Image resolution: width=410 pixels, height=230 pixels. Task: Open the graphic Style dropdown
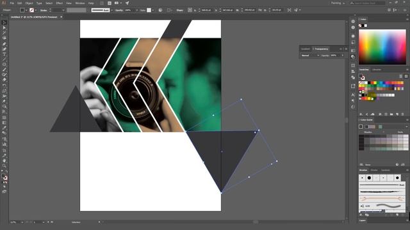click(152, 10)
